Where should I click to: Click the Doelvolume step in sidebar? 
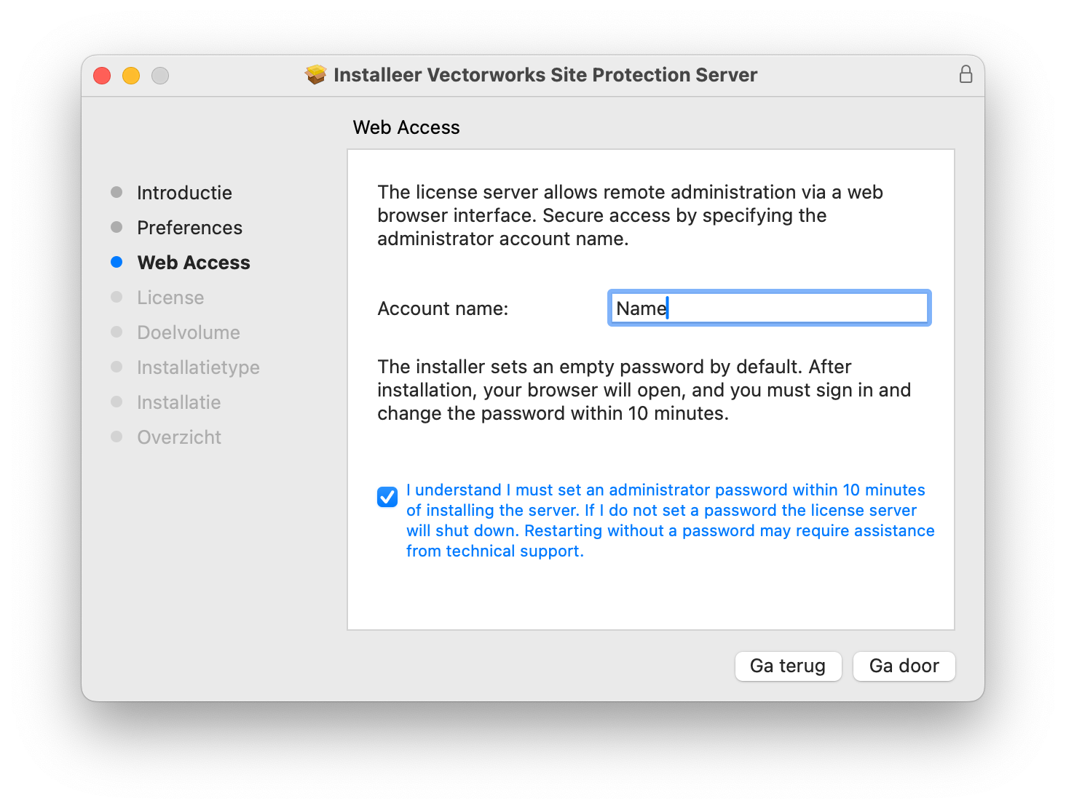tap(189, 332)
